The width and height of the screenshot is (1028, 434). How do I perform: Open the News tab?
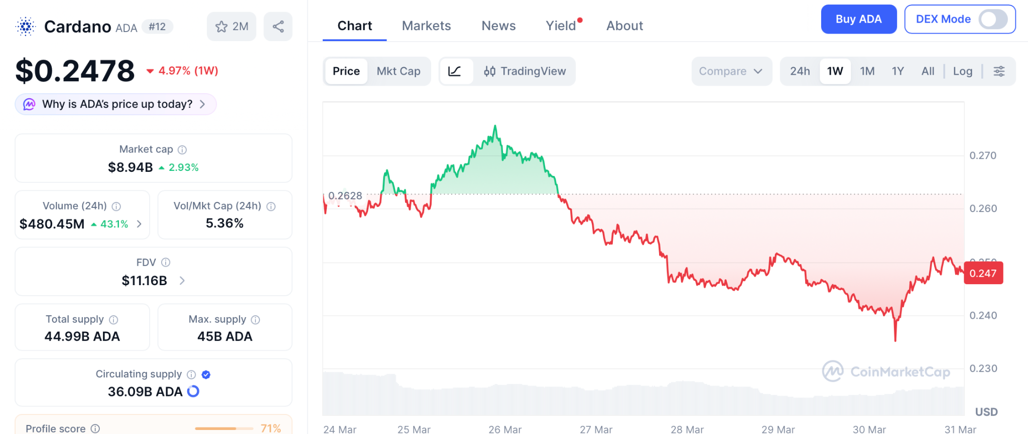pos(498,26)
